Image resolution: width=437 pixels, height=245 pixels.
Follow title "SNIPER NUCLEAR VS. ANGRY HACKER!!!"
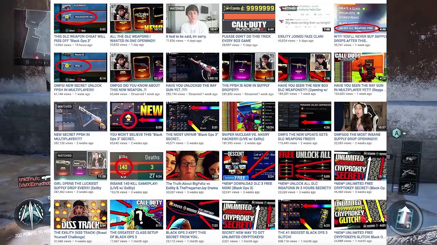tap(245, 136)
